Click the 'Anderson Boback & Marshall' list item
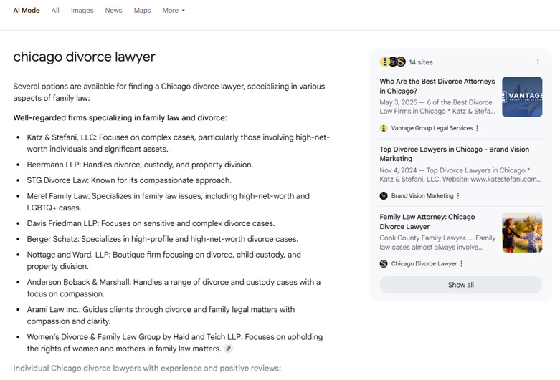This screenshot has height=380, width=560. click(x=174, y=288)
